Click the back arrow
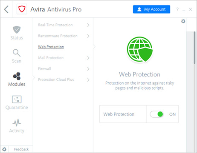The height and width of the screenshot is (153, 197). [6, 9]
